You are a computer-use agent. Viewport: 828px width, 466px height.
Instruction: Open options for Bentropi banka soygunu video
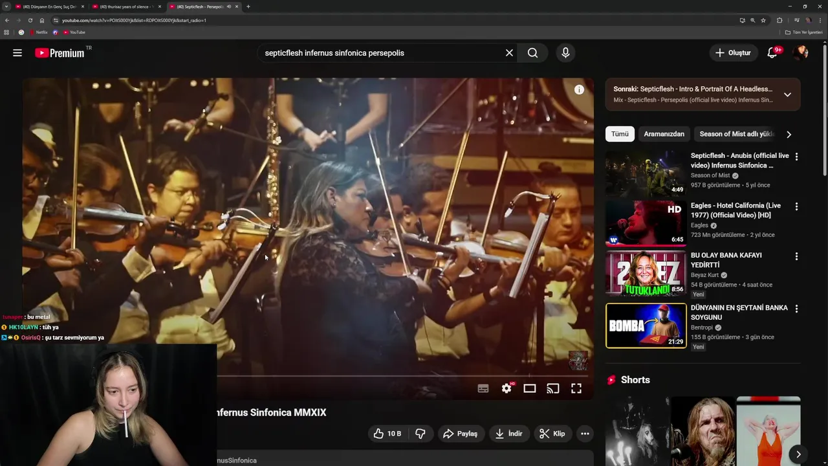click(796, 309)
